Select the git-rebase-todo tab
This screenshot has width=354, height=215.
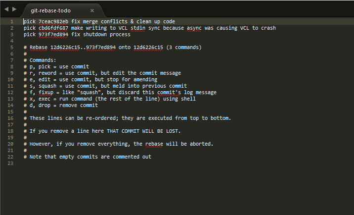click(x=50, y=10)
